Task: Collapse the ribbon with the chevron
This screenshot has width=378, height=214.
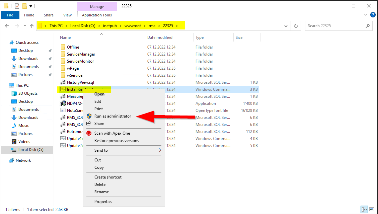Action: [x=366, y=15]
